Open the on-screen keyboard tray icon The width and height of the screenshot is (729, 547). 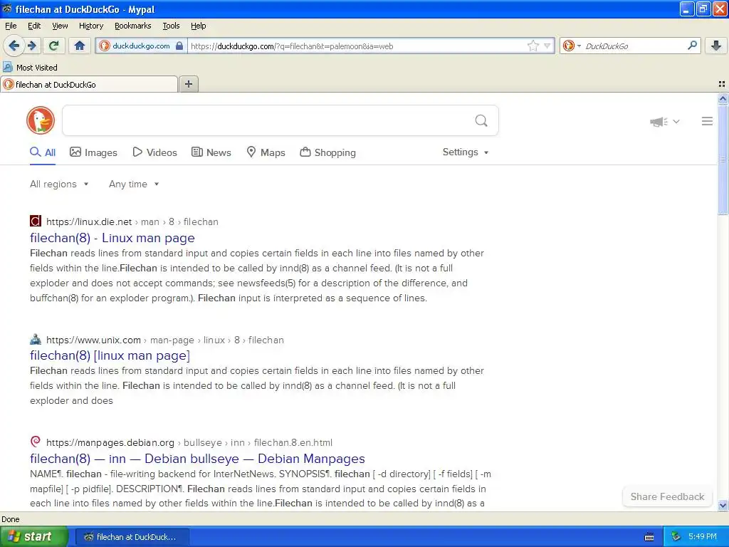point(649,537)
